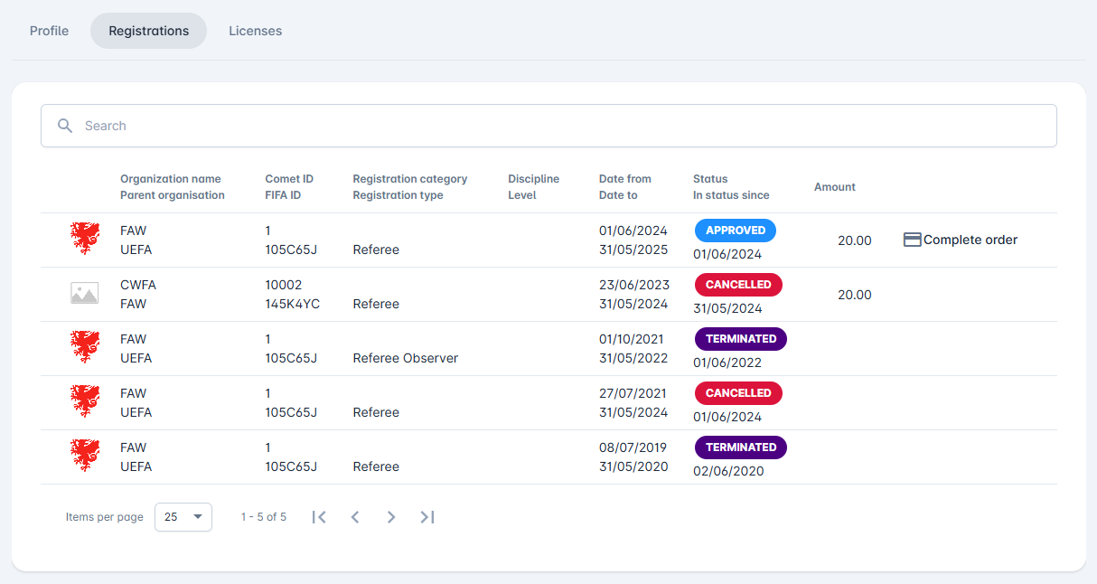This screenshot has width=1097, height=584.
Task: Click FAW dragon logo in approved row
Action: 84,240
